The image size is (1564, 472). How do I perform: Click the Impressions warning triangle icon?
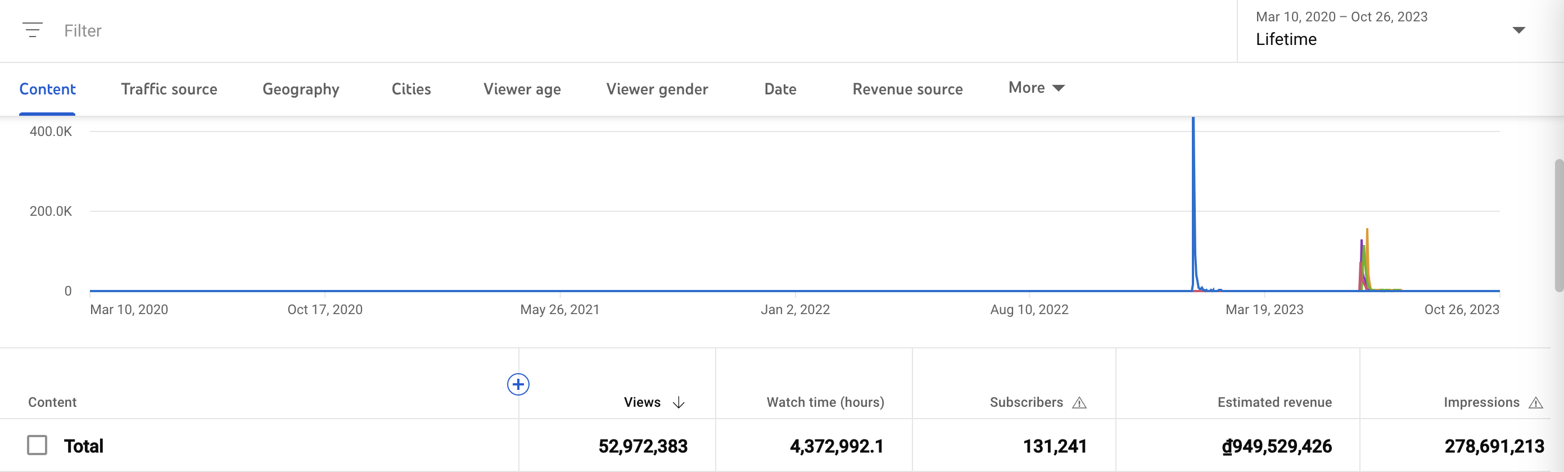[1535, 403]
